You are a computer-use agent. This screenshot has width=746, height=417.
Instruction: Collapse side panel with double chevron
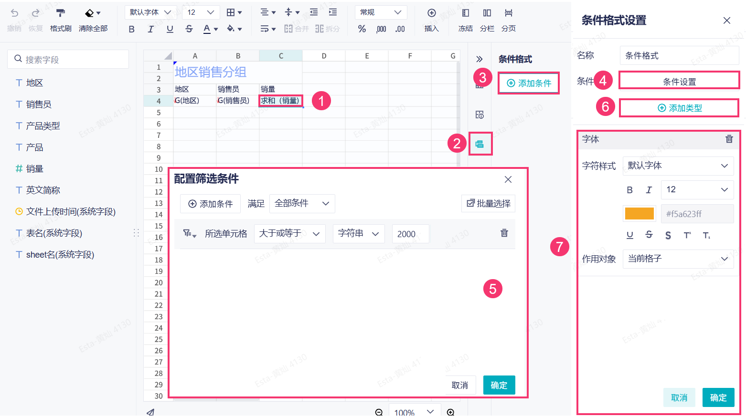click(x=480, y=59)
